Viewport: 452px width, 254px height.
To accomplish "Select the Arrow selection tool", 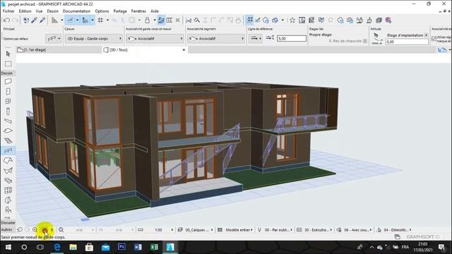I will 8,54.
